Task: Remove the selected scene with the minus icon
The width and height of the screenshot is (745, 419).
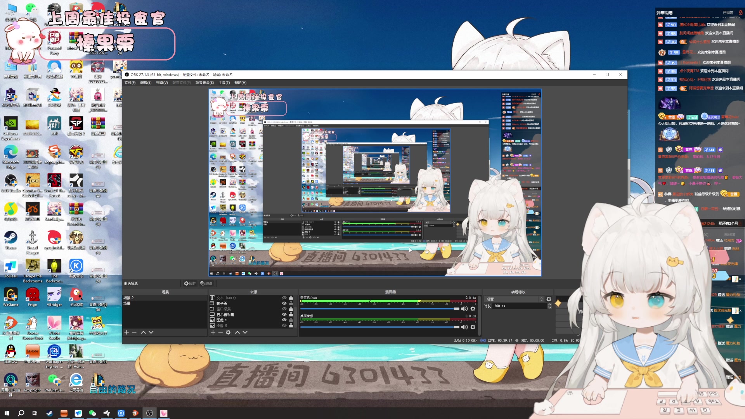Action: pyautogui.click(x=134, y=332)
